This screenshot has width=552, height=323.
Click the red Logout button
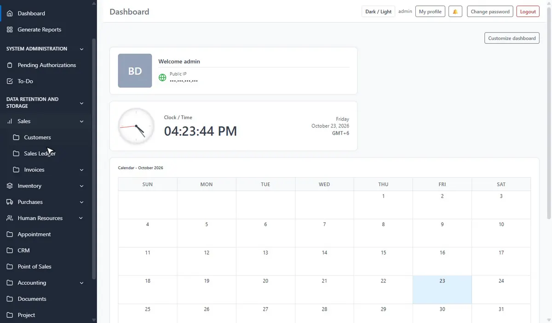(528, 11)
